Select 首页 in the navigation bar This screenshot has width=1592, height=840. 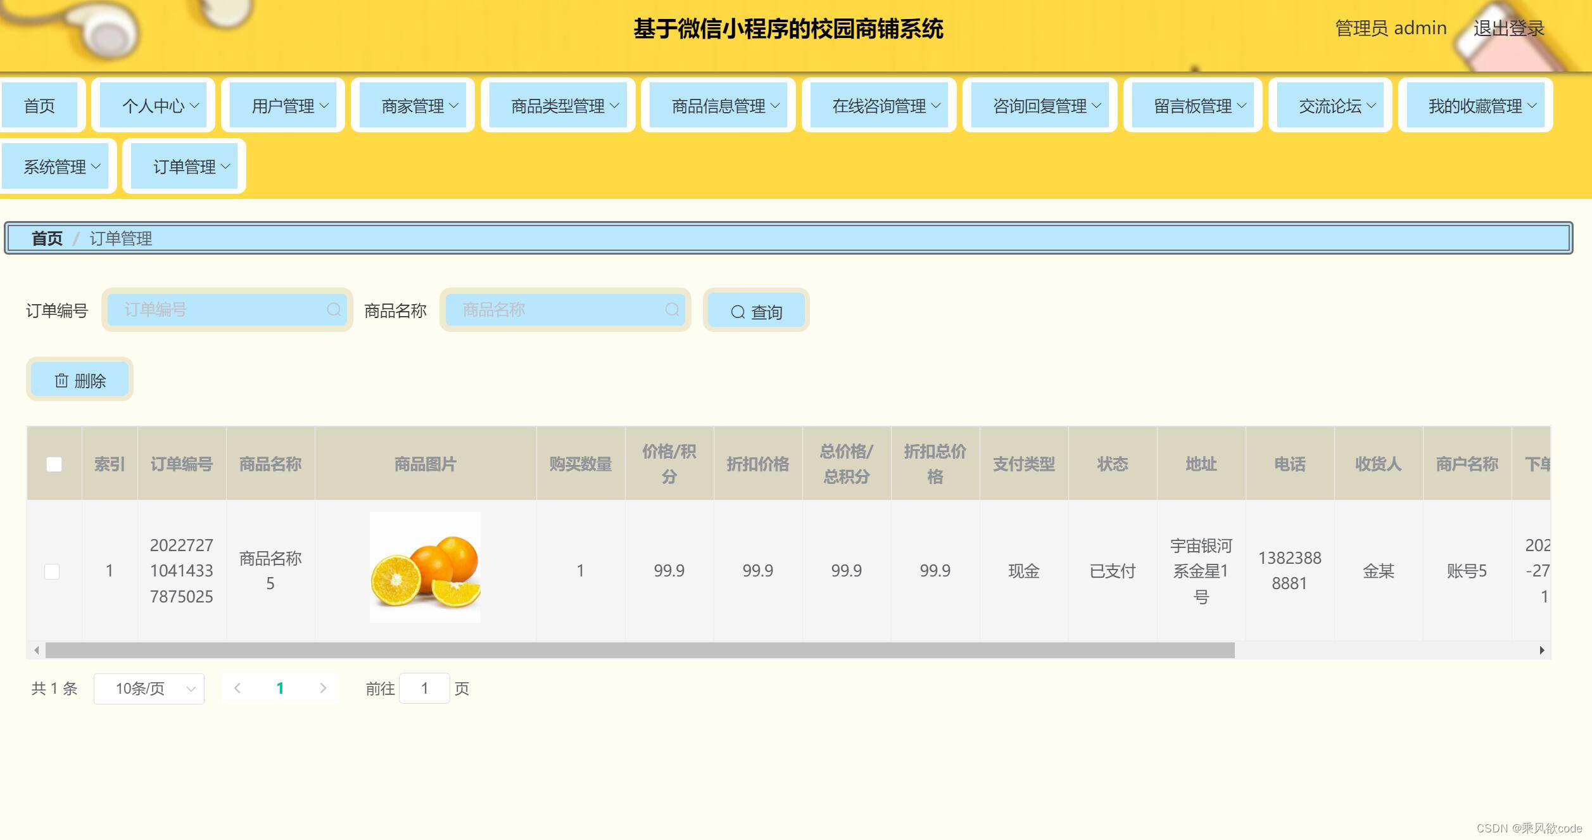[41, 105]
